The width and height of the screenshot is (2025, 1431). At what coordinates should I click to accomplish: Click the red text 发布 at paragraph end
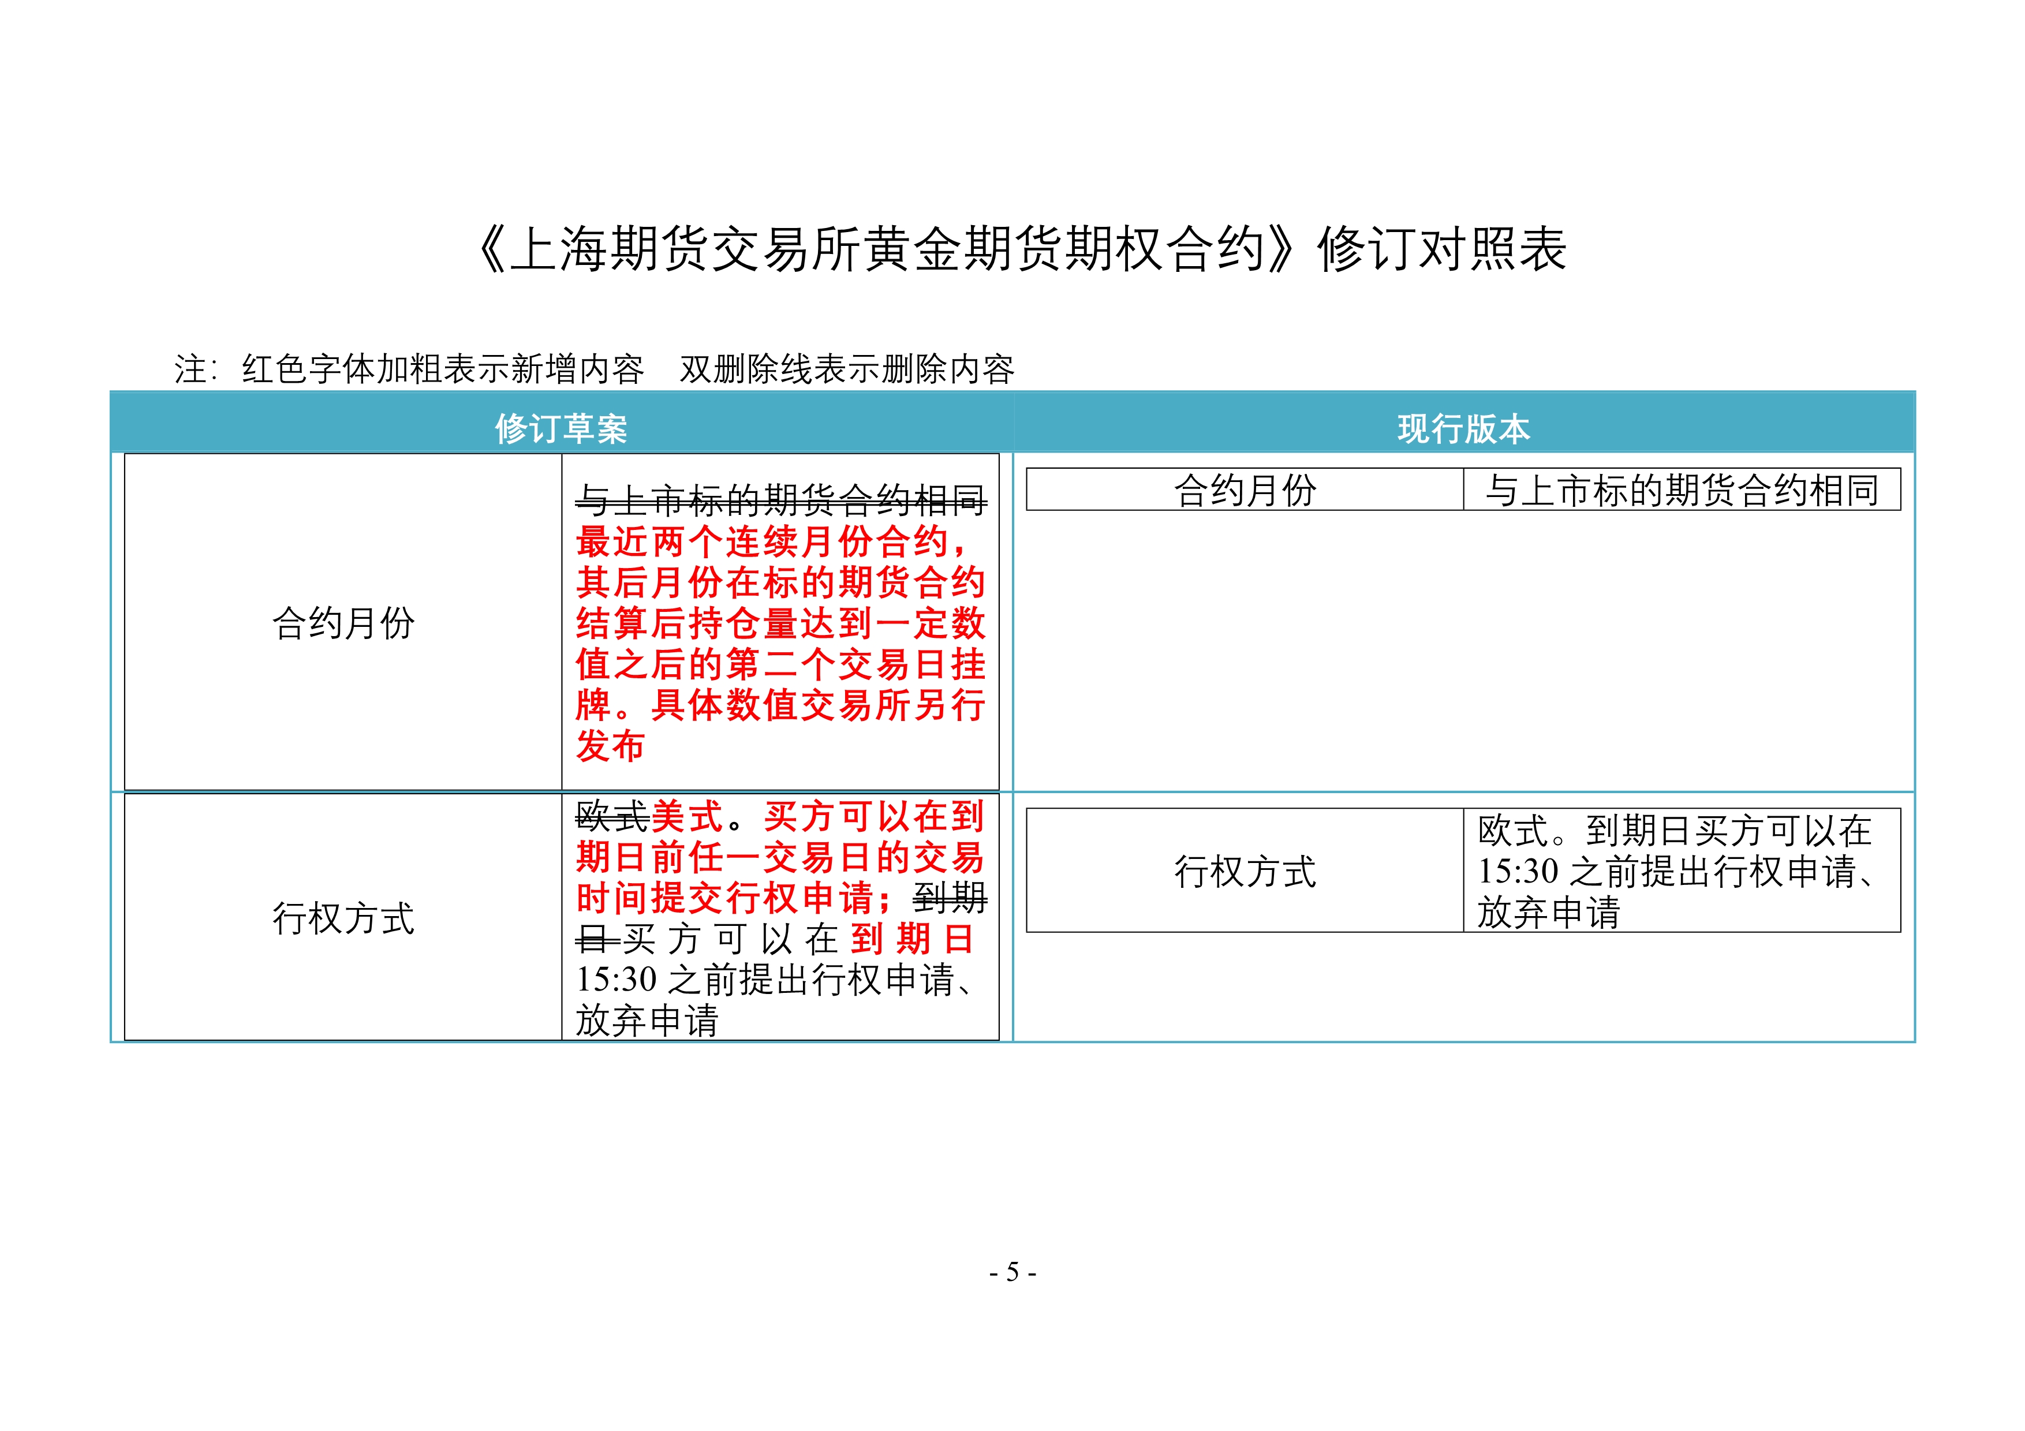610,745
